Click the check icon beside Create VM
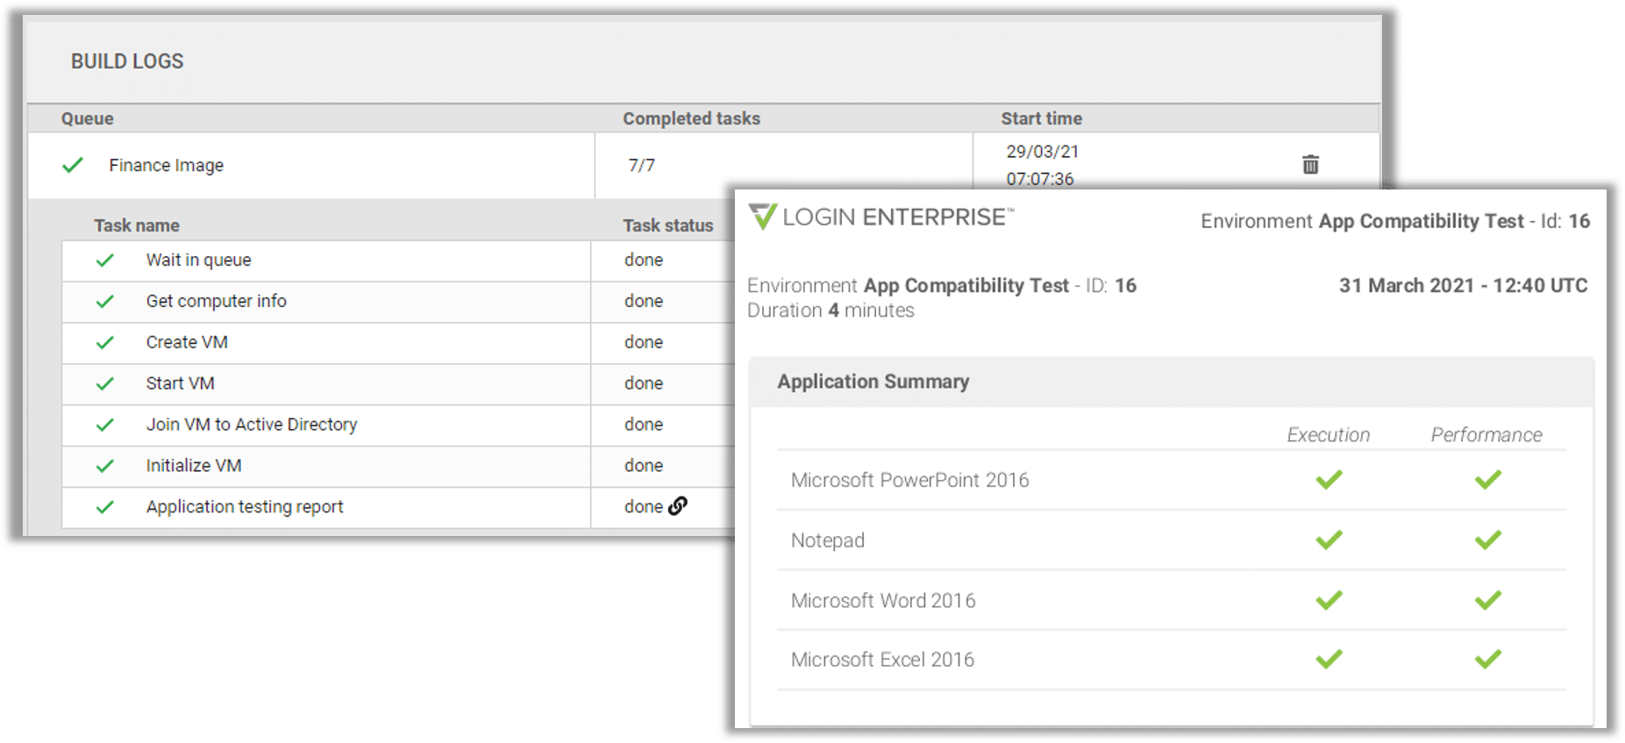The height and width of the screenshot is (743, 1625). [x=105, y=342]
